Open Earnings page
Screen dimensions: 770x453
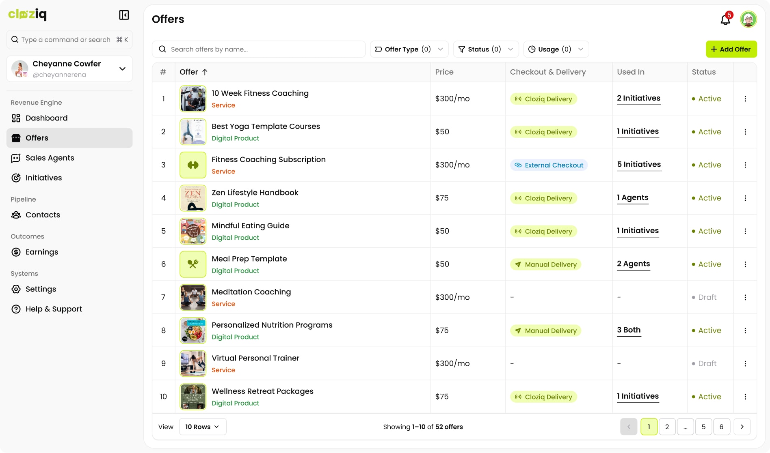coord(69,252)
